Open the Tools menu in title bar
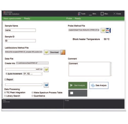 [x=82, y=14]
